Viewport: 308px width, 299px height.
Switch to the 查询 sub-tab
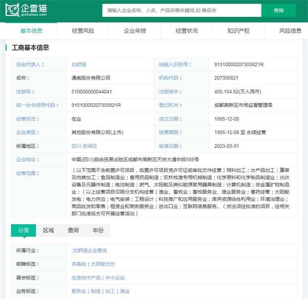[73, 230]
